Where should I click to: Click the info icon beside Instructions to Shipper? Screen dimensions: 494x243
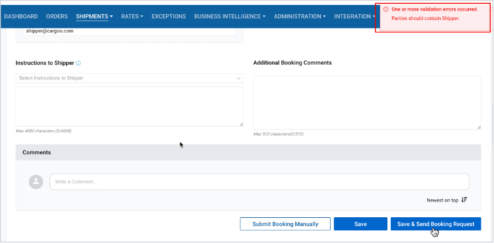click(79, 63)
